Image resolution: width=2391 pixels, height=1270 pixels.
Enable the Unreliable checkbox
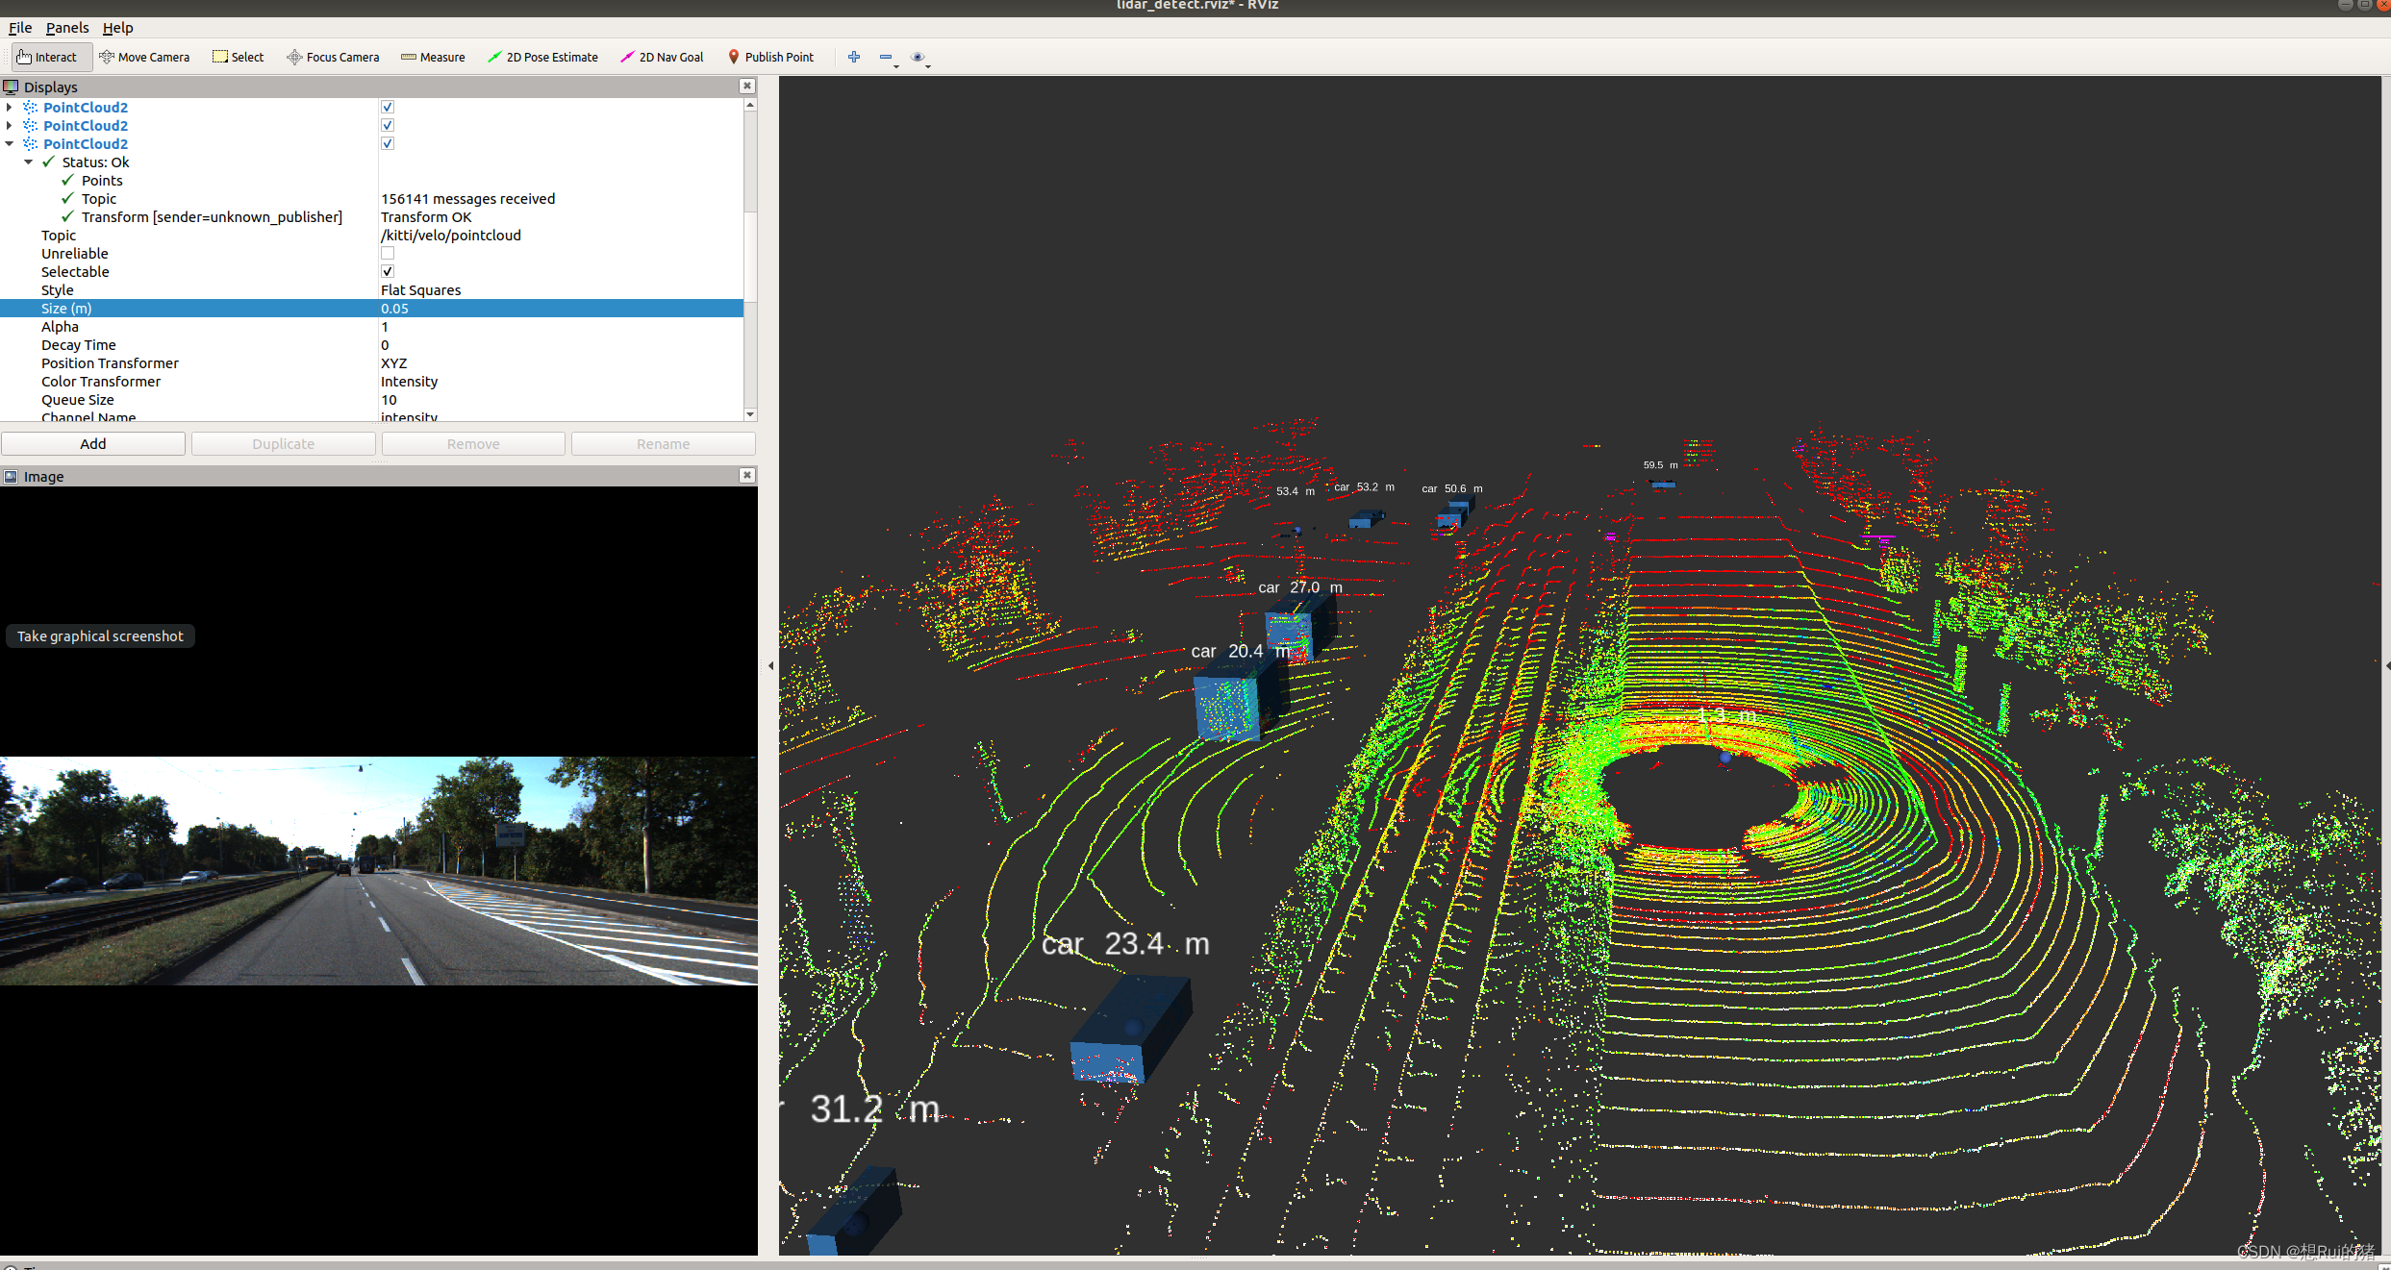click(388, 253)
